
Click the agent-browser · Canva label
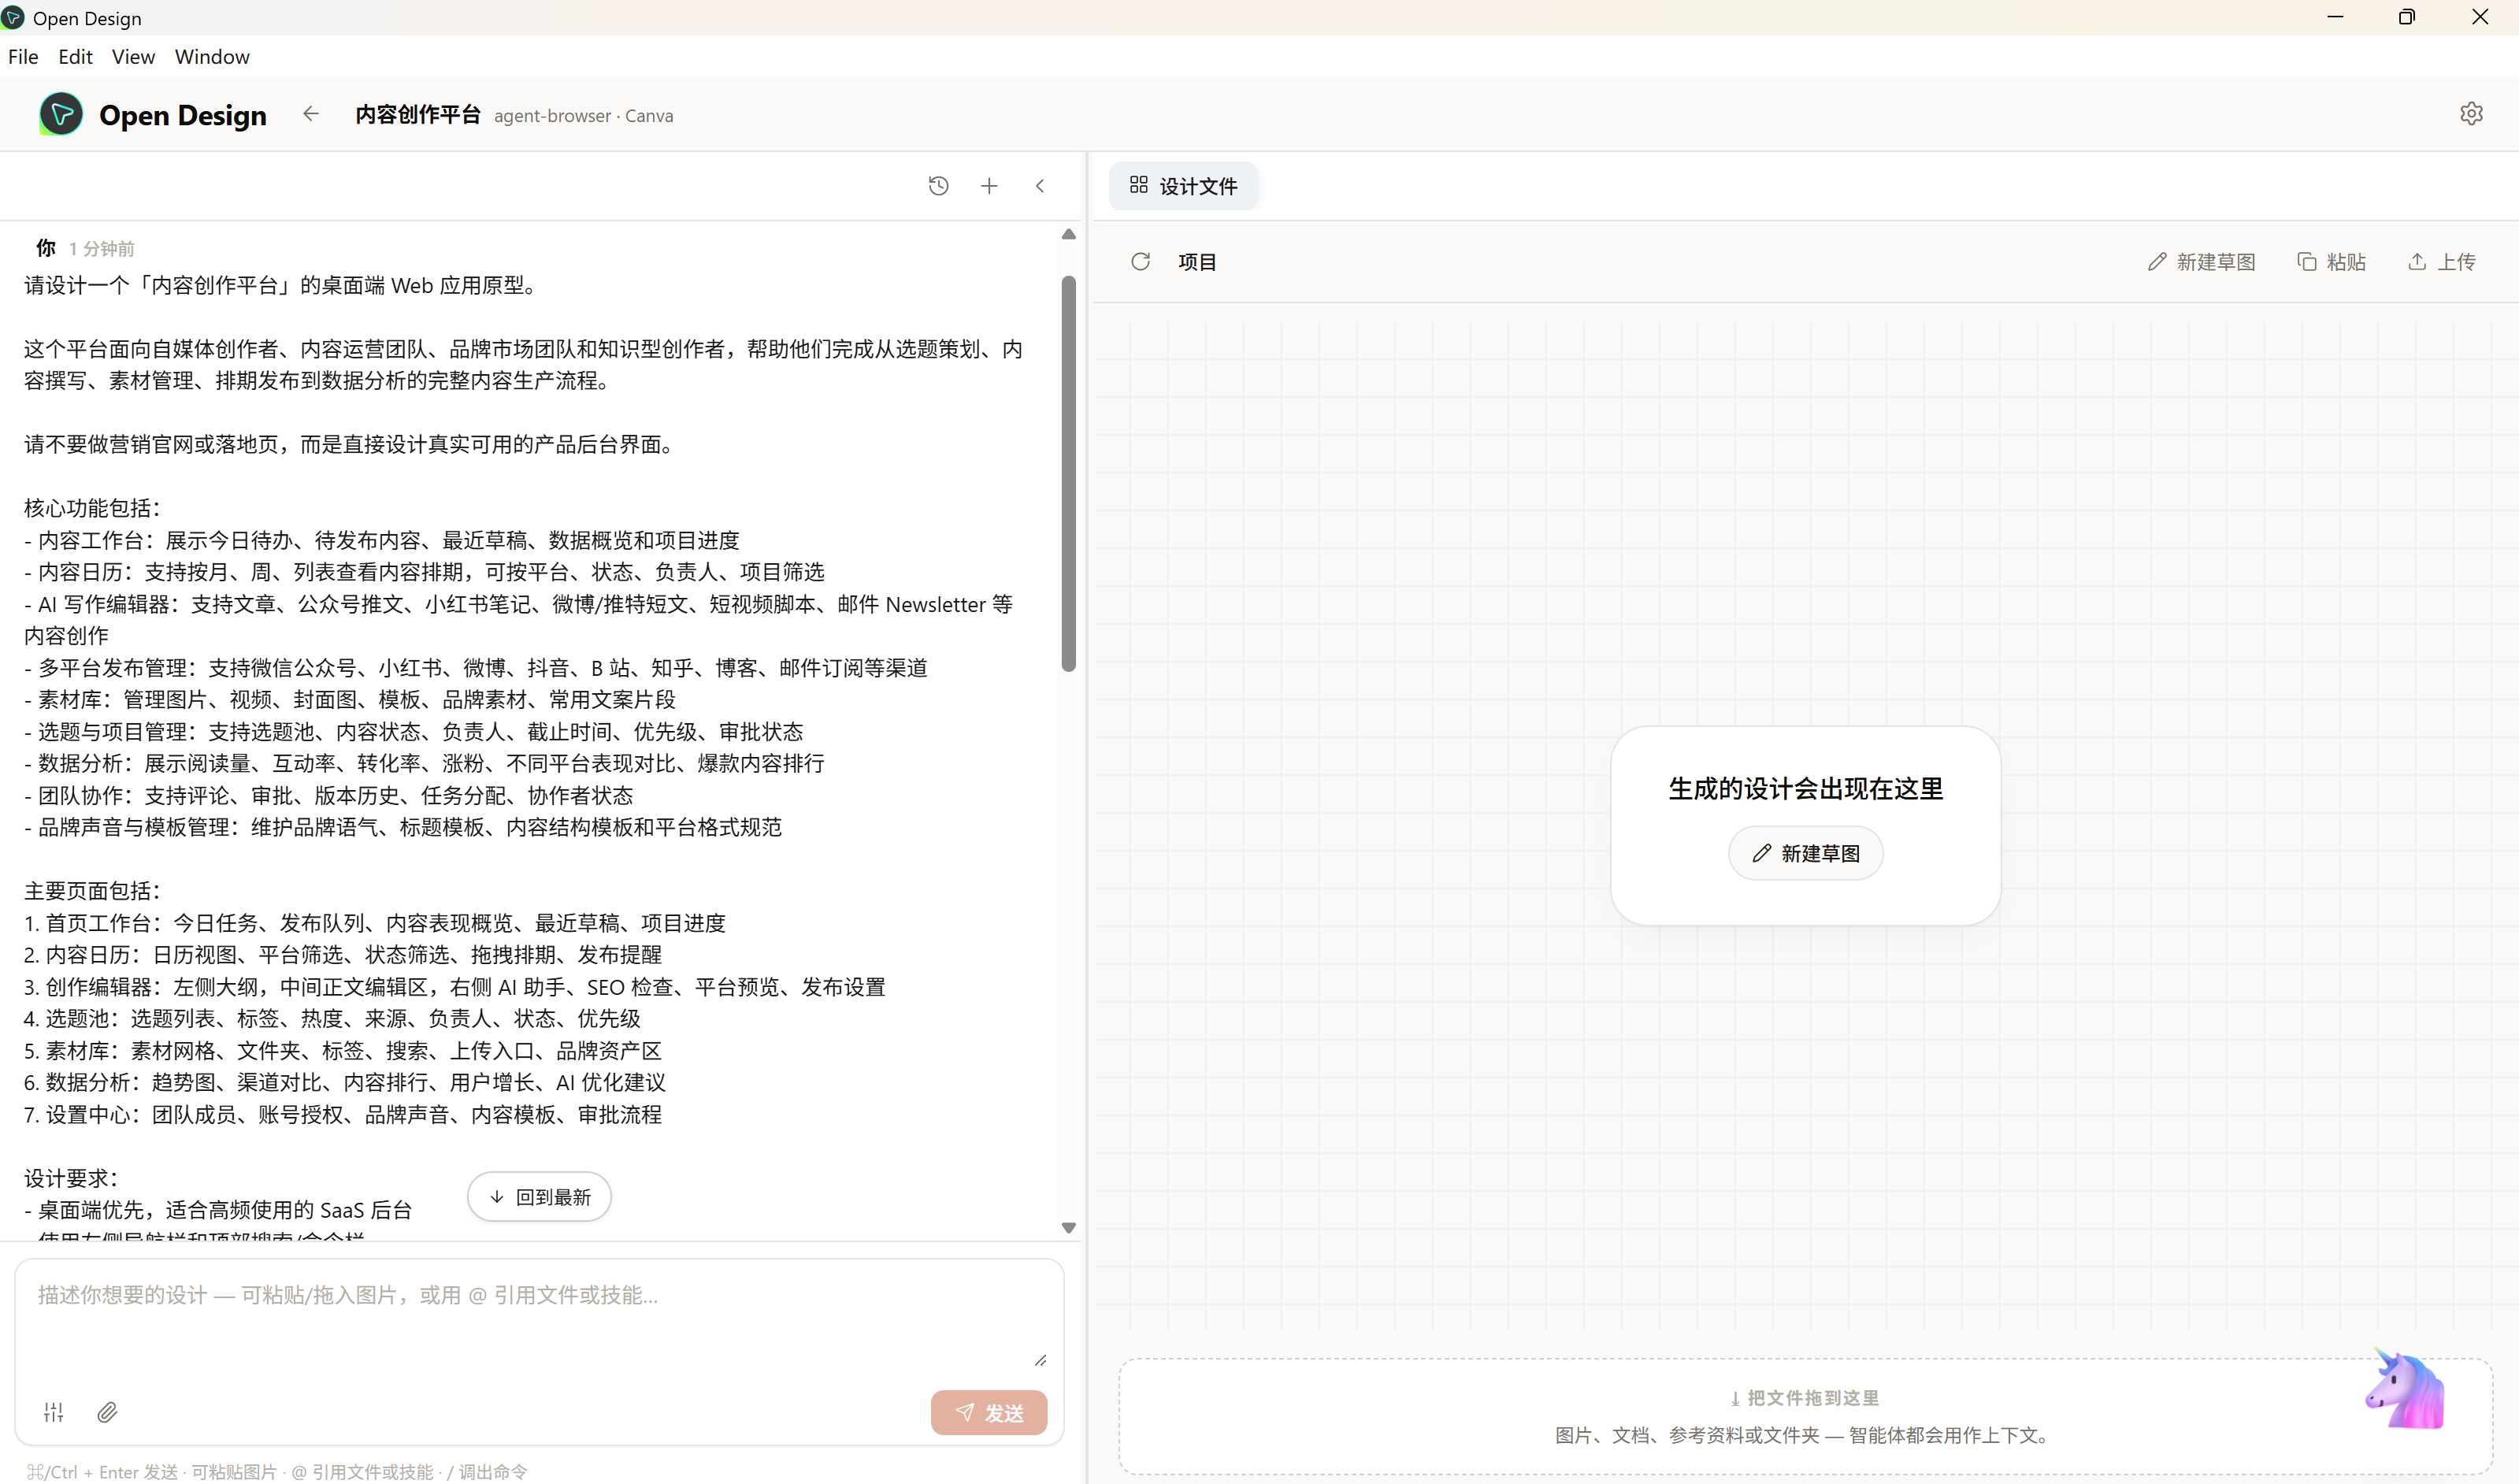(x=583, y=116)
